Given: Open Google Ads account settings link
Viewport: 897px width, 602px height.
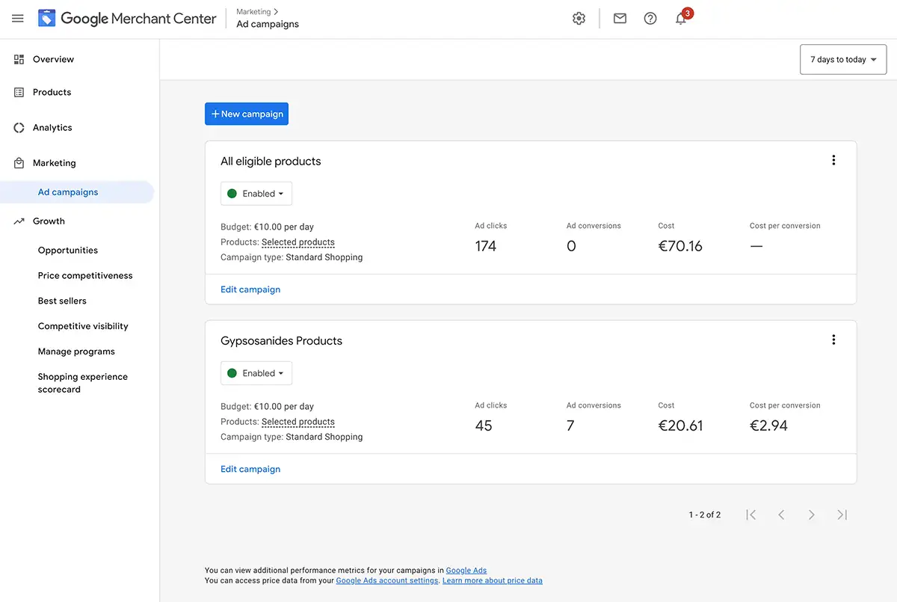Looking at the screenshot, I should [387, 580].
